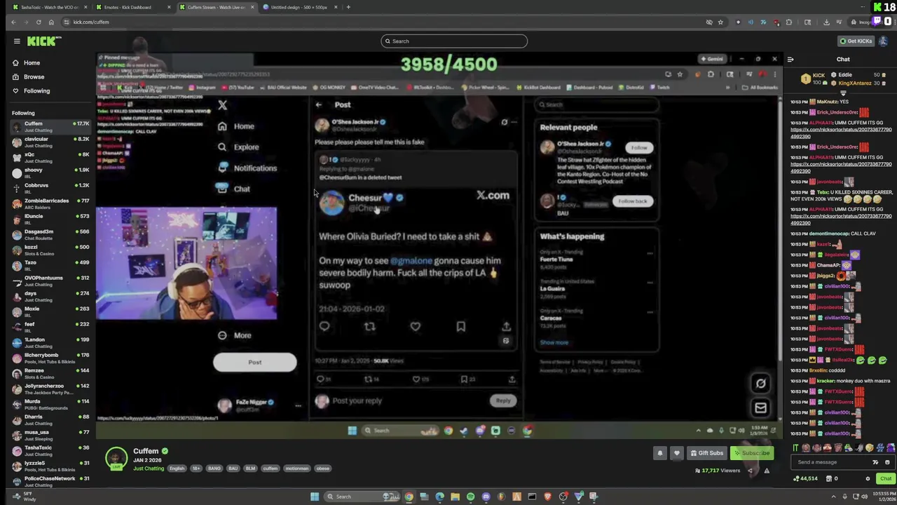
Task: Toggle stream notifications bell icon
Action: (659, 453)
